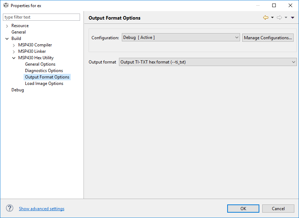Select Load Image Options in the tree
299x218 pixels.
click(44, 83)
